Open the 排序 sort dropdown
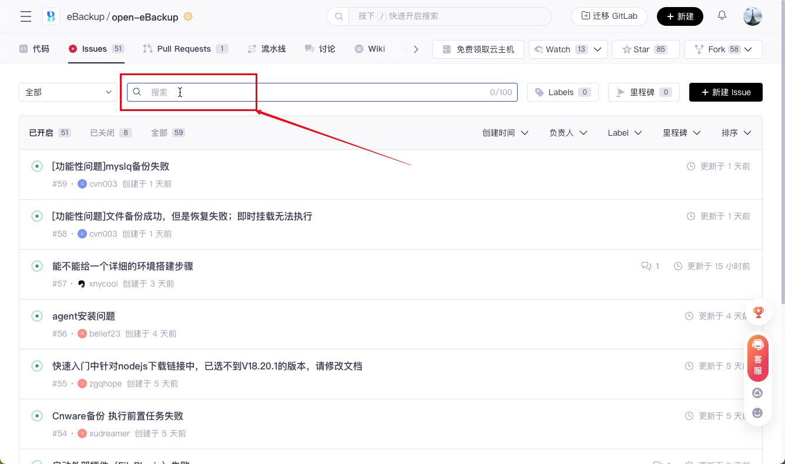 (x=736, y=133)
